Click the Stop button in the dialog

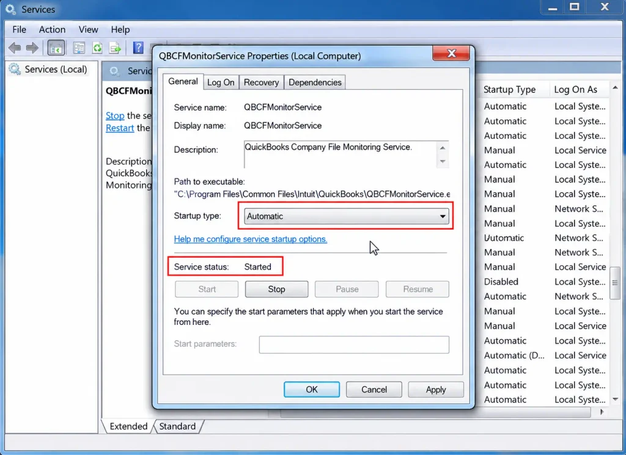pyautogui.click(x=276, y=289)
